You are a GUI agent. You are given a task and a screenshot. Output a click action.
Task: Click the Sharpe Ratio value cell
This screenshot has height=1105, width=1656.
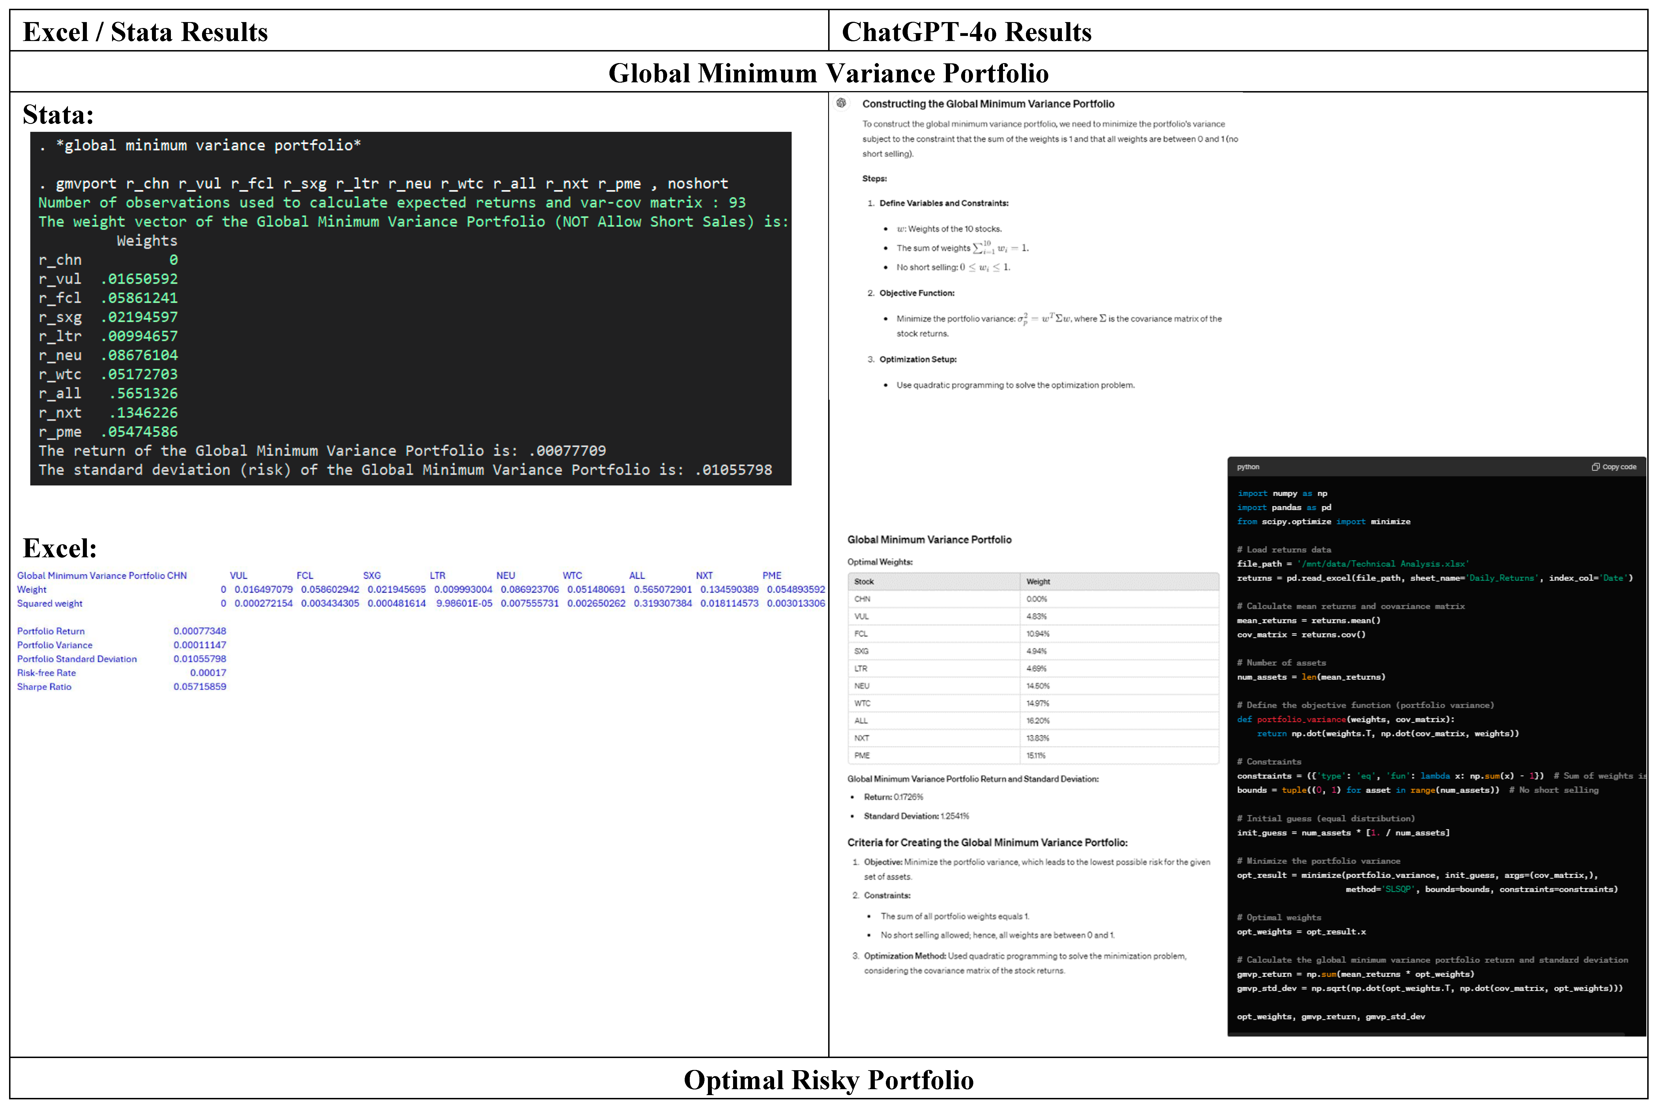[200, 686]
